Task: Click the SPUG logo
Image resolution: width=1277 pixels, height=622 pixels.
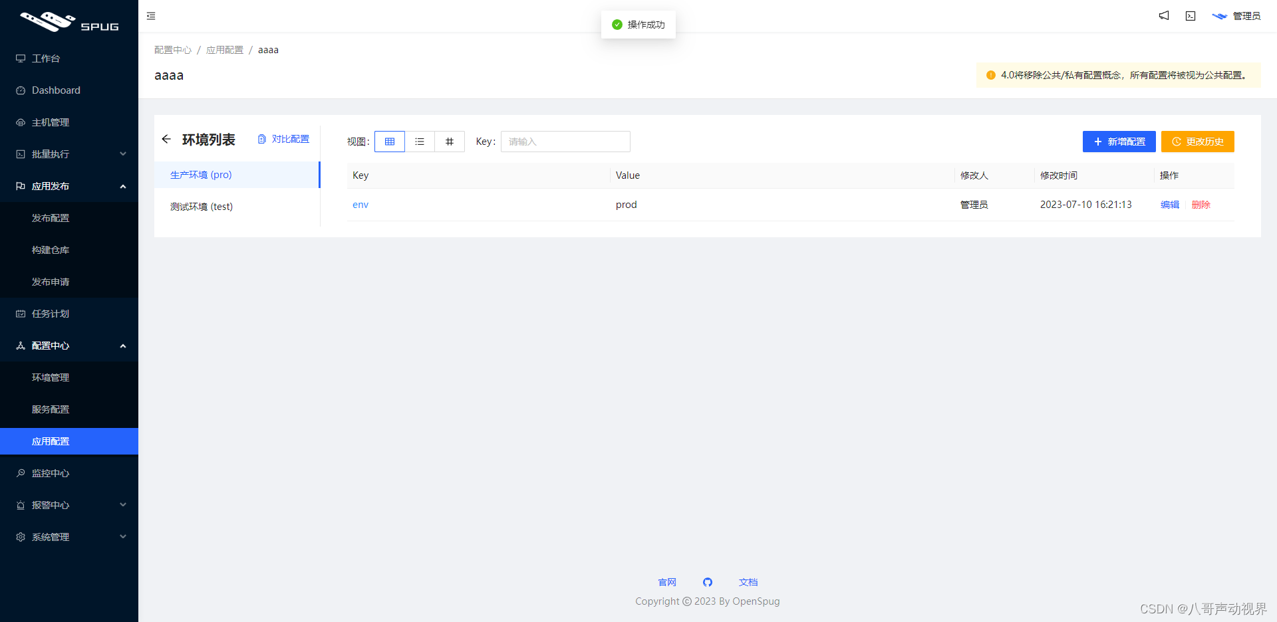Action: [69, 22]
